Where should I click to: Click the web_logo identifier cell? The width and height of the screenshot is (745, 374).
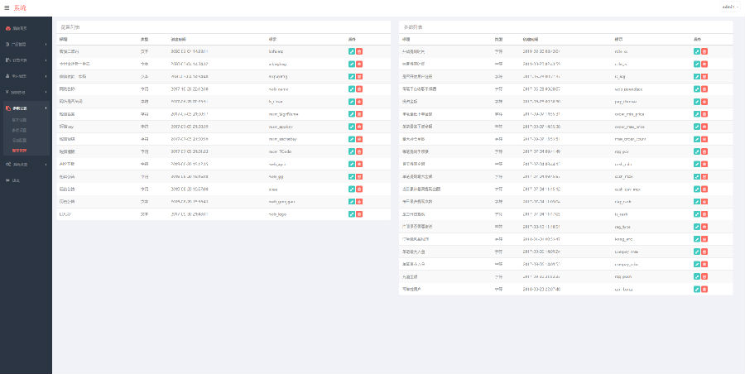tap(277, 213)
